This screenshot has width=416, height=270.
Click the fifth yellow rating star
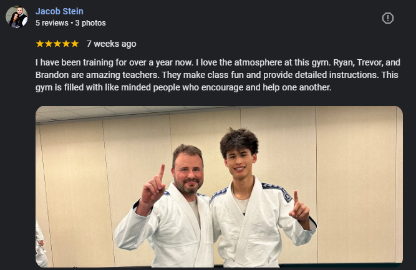75,44
